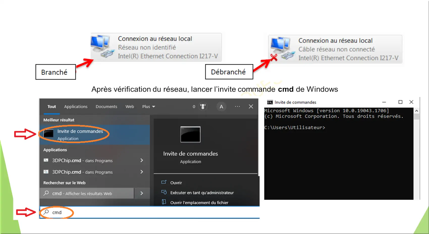Select cmd - Afficher les résultats Web
This screenshot has height=234, width=429.
pyautogui.click(x=87, y=193)
